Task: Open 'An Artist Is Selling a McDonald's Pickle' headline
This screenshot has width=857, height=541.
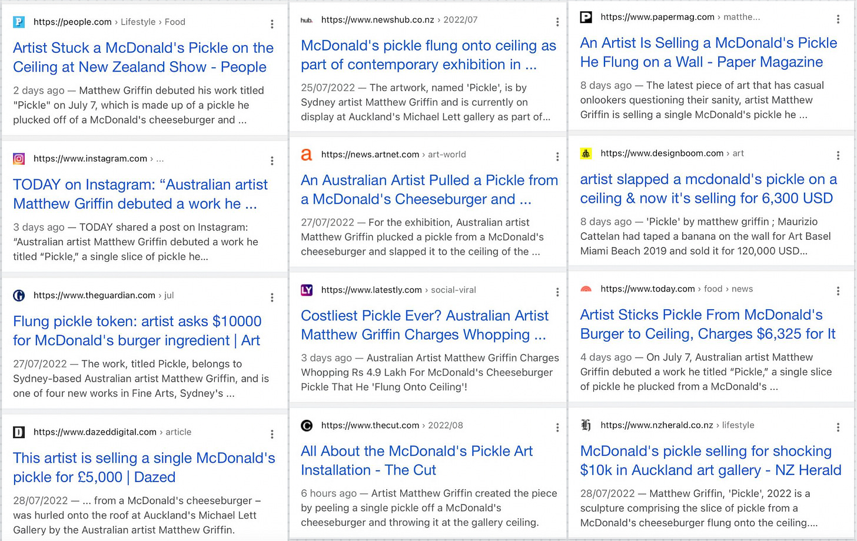Action: pos(709,52)
